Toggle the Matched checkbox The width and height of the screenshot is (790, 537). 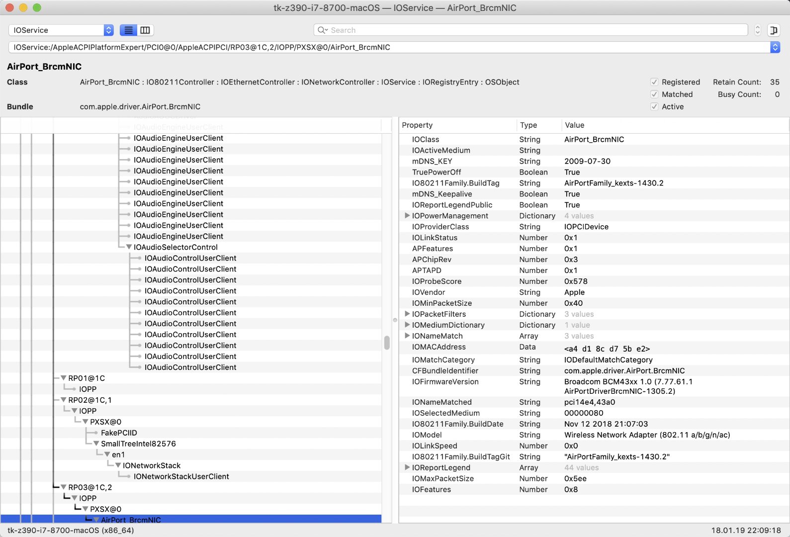pyautogui.click(x=654, y=94)
